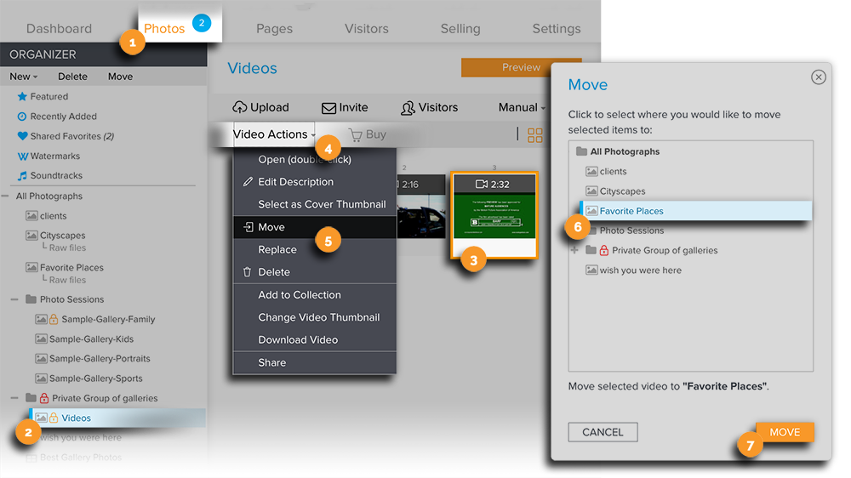
Task: Click the Buy cart icon
Action: click(x=356, y=134)
